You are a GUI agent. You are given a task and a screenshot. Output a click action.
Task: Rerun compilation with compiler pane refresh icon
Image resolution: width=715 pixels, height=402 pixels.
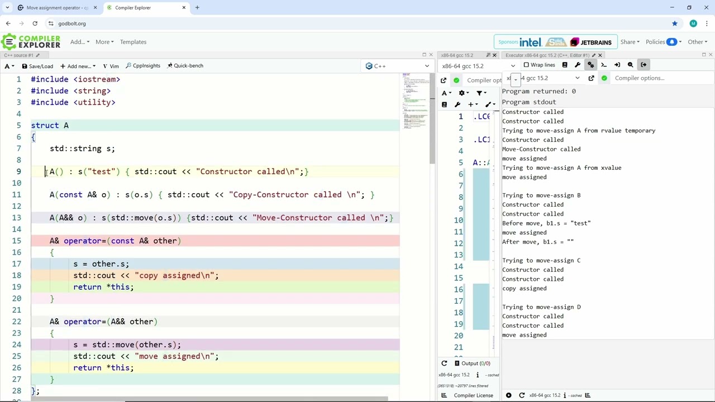point(445,363)
